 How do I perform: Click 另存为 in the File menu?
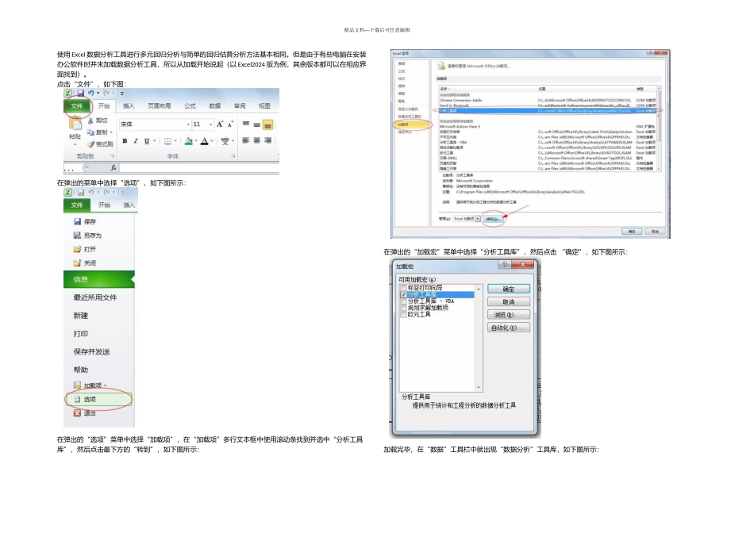93,236
